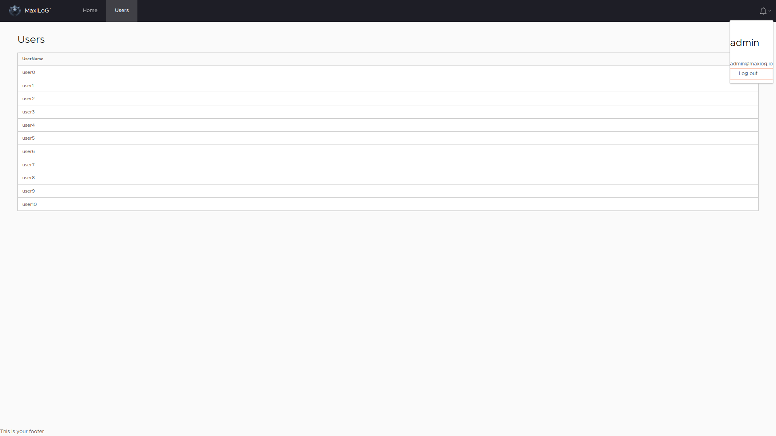Select user2 in the table
This screenshot has height=436, width=776.
click(x=388, y=99)
